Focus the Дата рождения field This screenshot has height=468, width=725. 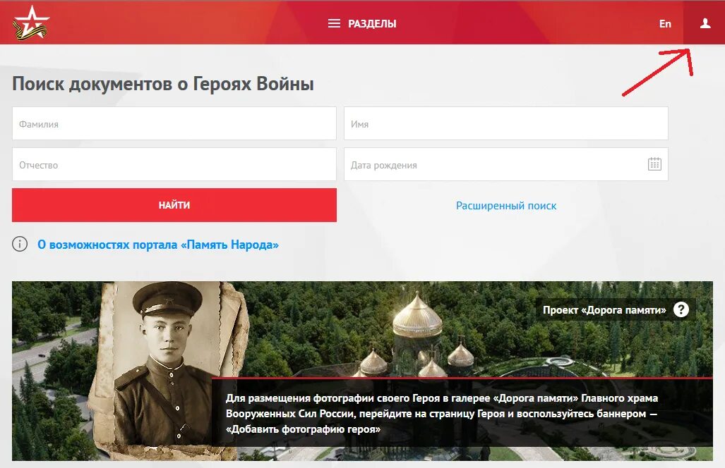pos(506,164)
